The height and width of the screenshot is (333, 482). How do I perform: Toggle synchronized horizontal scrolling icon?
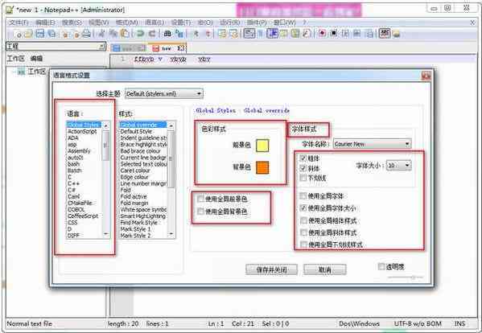point(233,34)
